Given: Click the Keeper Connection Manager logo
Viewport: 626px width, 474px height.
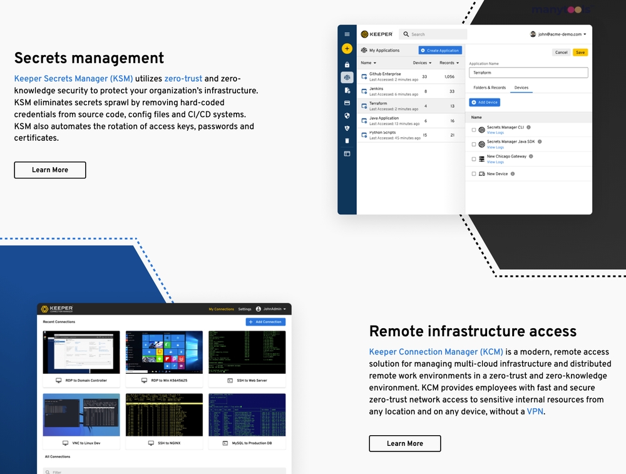Looking at the screenshot, I should 57,309.
